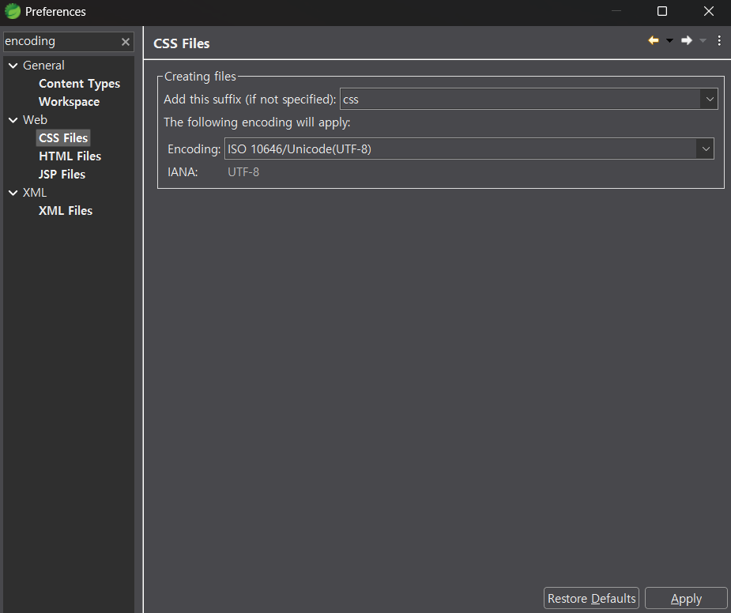
Task: Collapse the Web tree node
Action: [x=13, y=120]
